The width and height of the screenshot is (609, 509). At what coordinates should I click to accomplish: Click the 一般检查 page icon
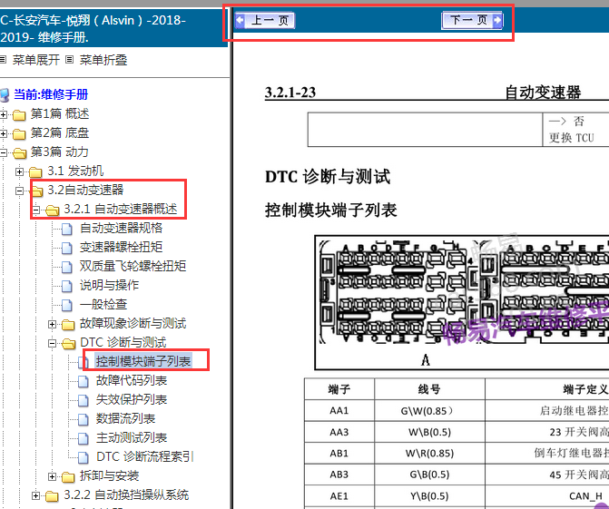click(x=67, y=305)
